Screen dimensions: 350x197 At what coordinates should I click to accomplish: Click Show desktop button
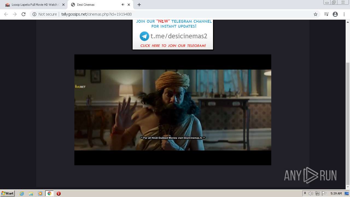coord(347,193)
